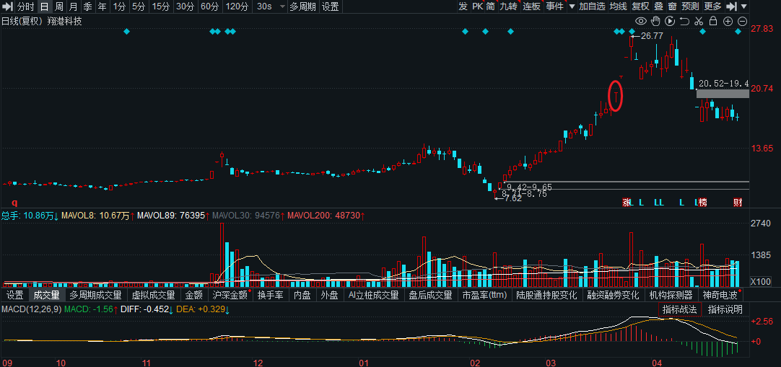Open the 指标说明 link
The height and width of the screenshot is (367, 781).
click(x=725, y=309)
